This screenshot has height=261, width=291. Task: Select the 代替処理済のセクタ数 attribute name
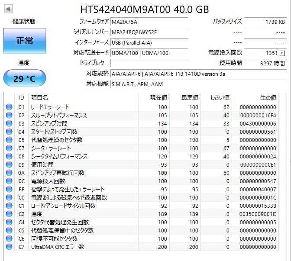pyautogui.click(x=57, y=140)
